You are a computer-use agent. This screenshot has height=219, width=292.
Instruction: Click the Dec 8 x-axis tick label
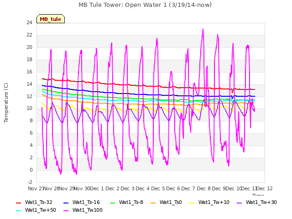[x=203, y=188]
